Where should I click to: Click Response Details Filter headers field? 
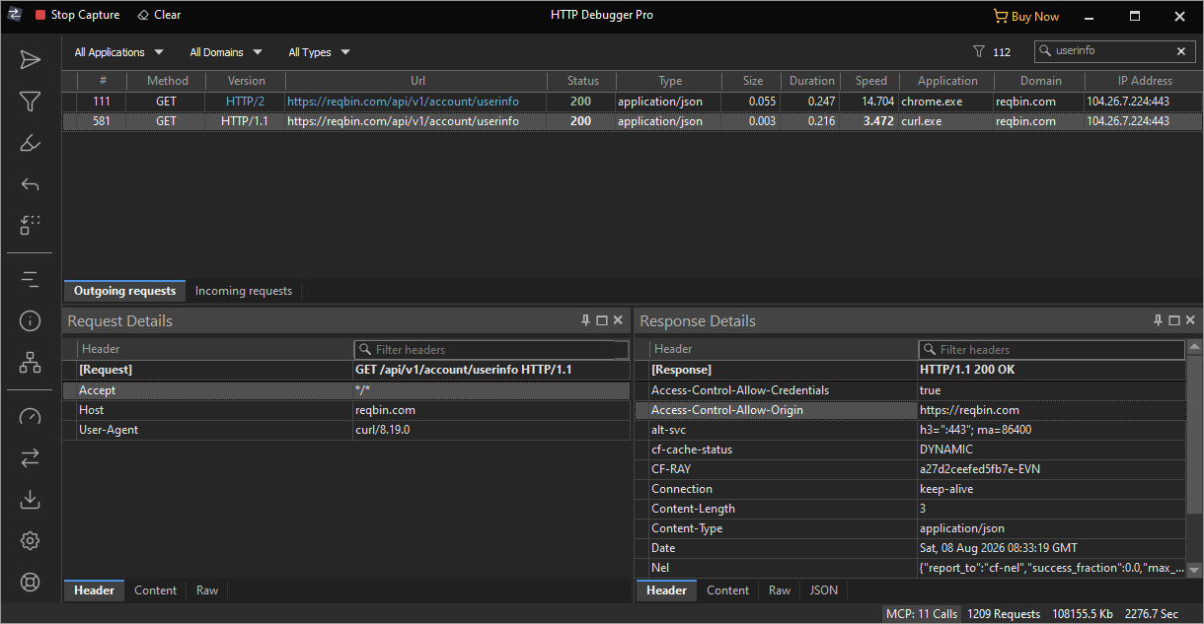(x=1052, y=350)
